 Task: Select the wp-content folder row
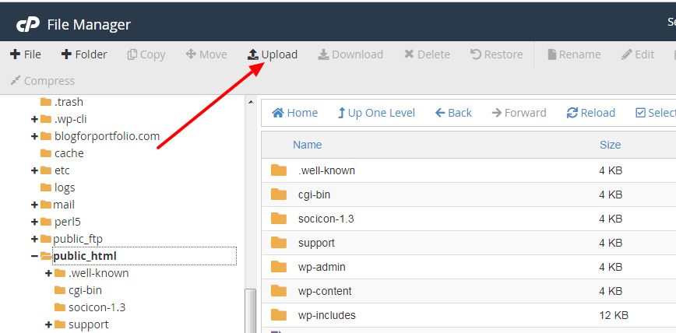(x=324, y=291)
